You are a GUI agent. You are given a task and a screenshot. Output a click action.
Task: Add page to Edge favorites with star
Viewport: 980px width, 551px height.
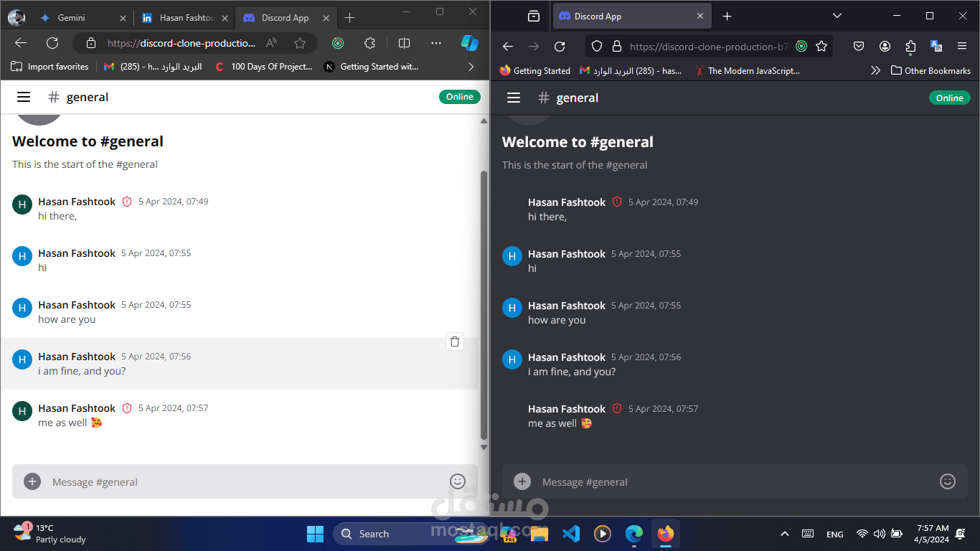[x=300, y=43]
